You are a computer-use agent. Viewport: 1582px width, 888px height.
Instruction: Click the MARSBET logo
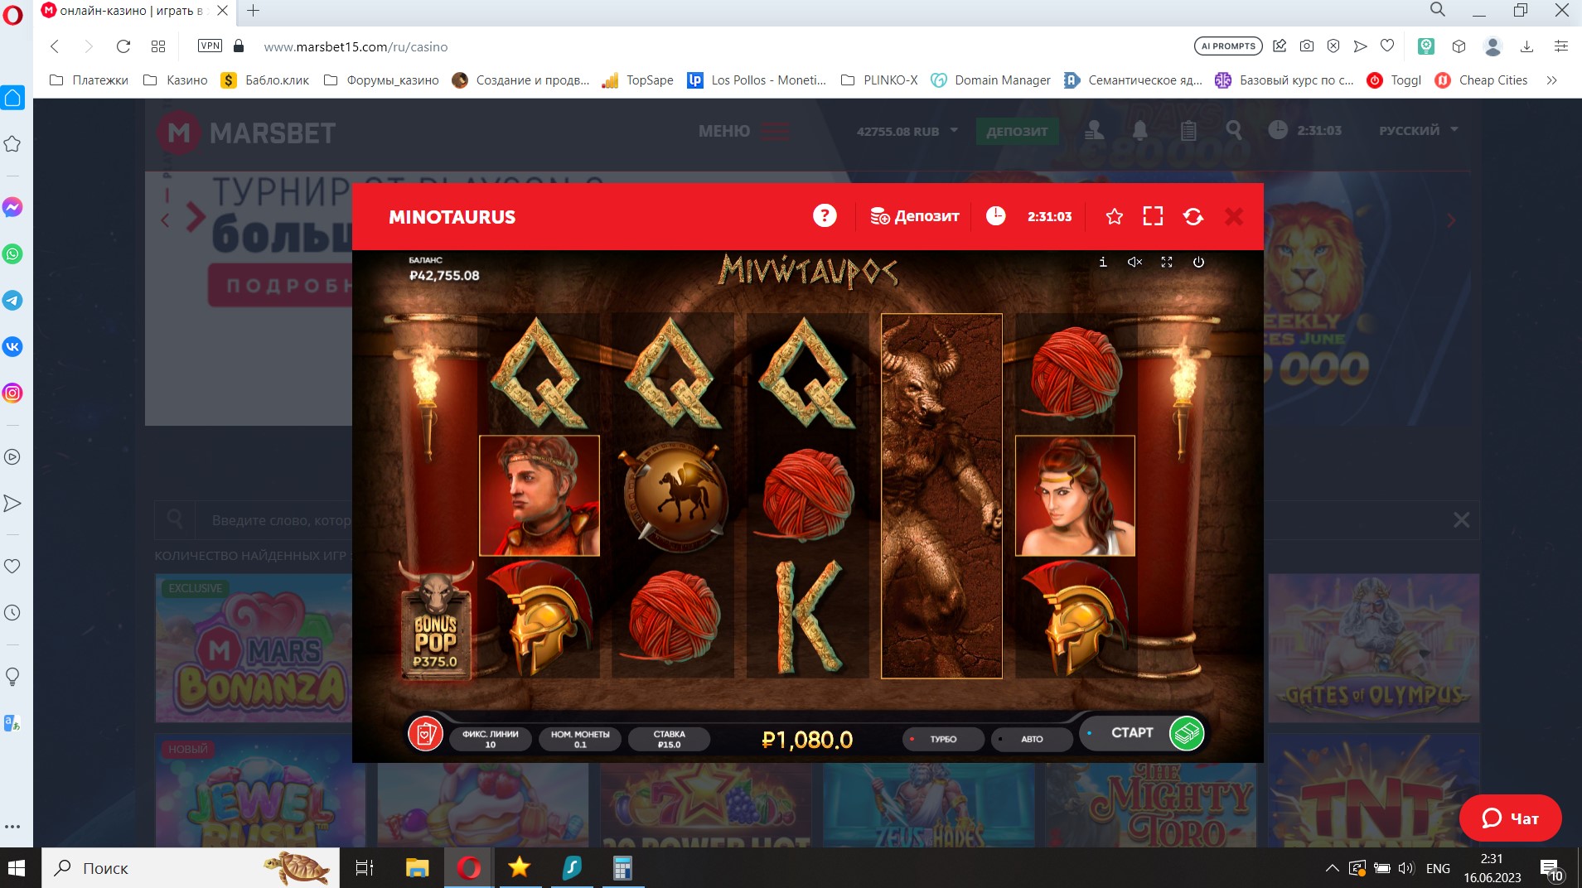[247, 133]
